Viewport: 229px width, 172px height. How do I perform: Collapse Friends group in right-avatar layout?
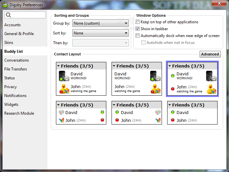(114, 66)
